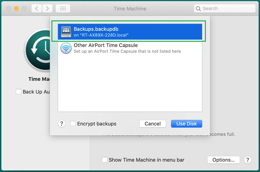Click the magnifying glass search icon
The image size is (260, 172).
click(x=198, y=8)
